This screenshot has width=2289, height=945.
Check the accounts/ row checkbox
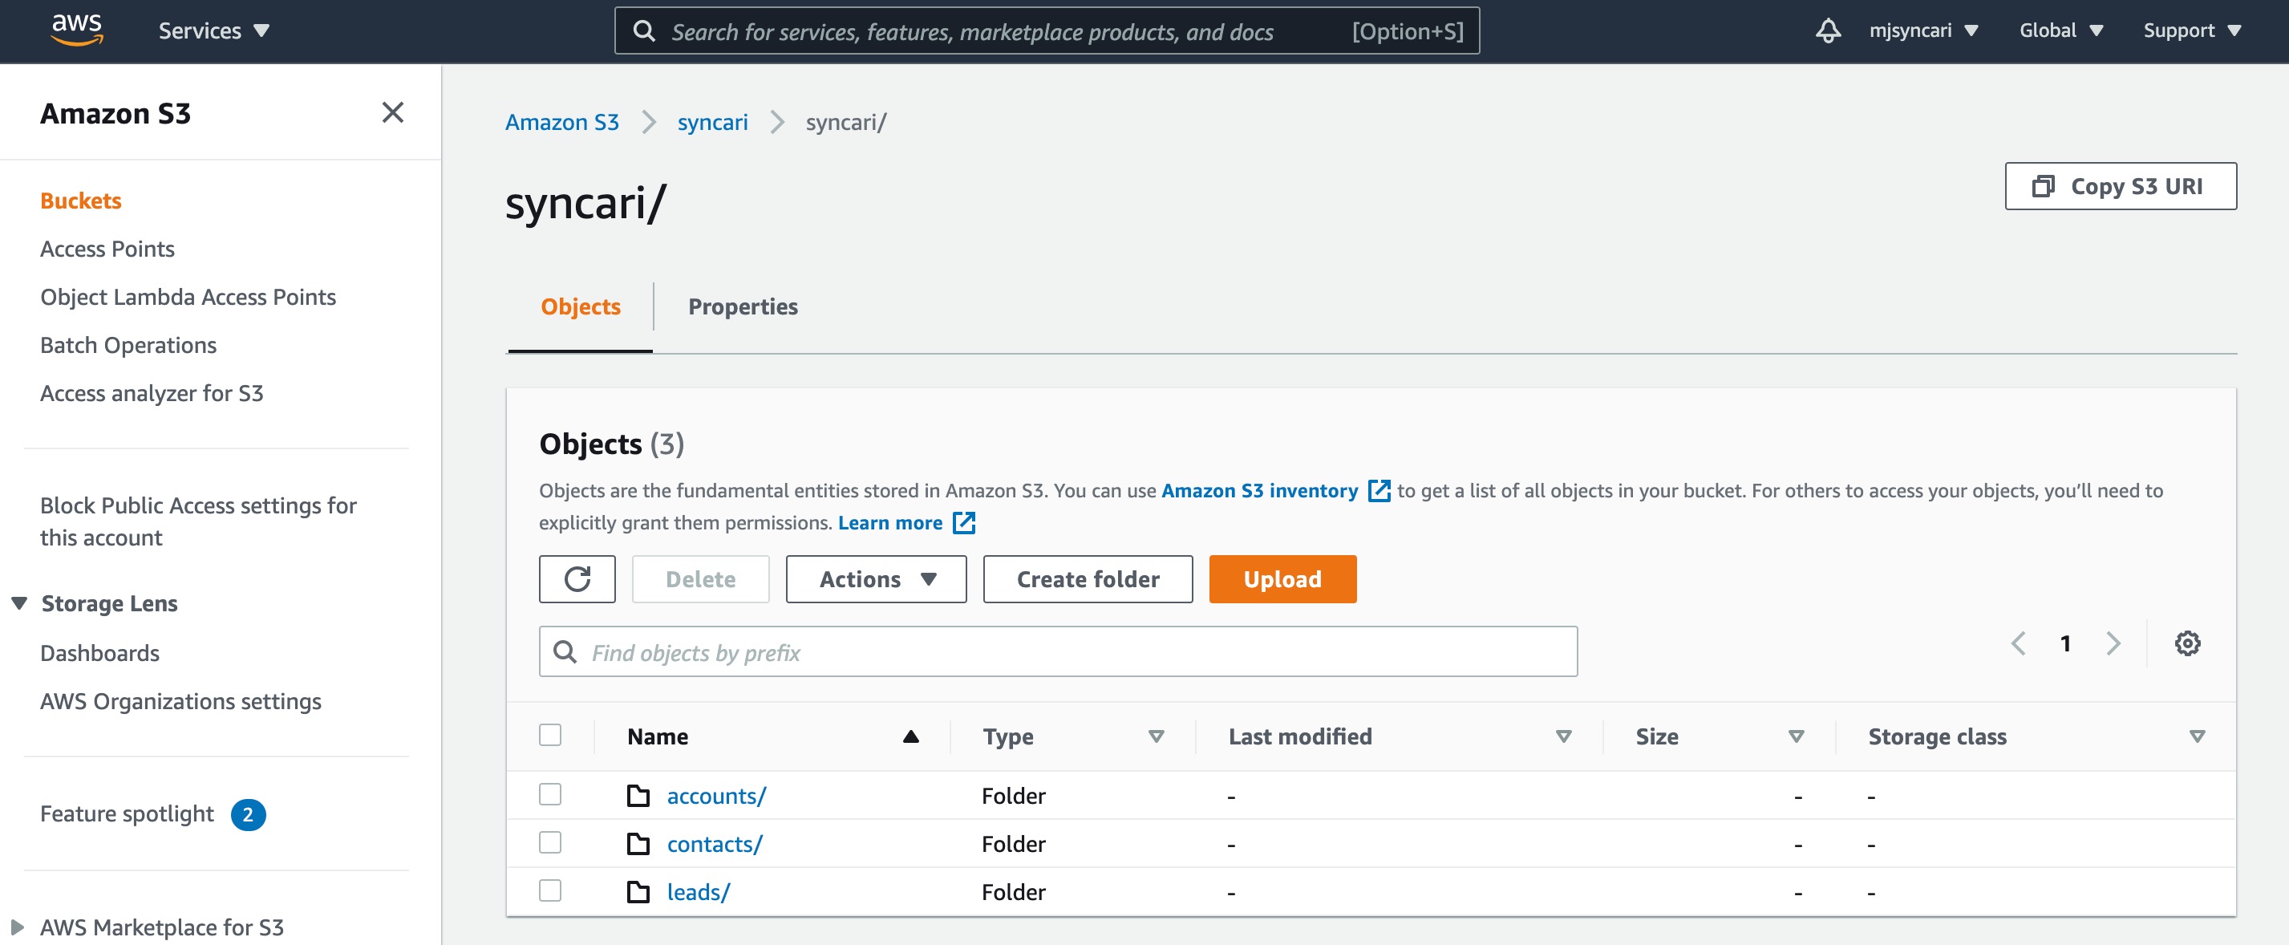point(550,795)
